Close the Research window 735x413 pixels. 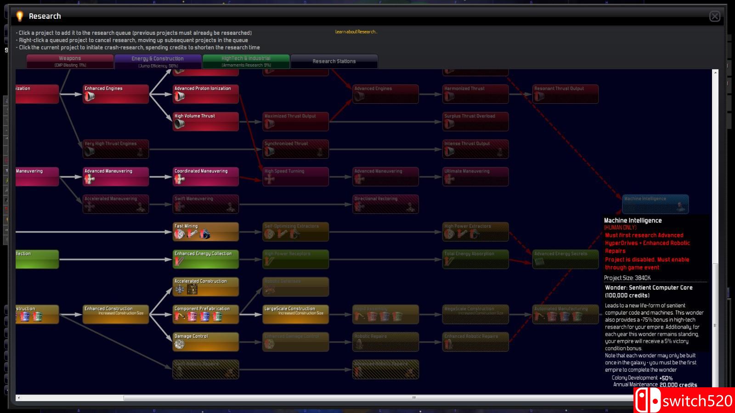(714, 17)
